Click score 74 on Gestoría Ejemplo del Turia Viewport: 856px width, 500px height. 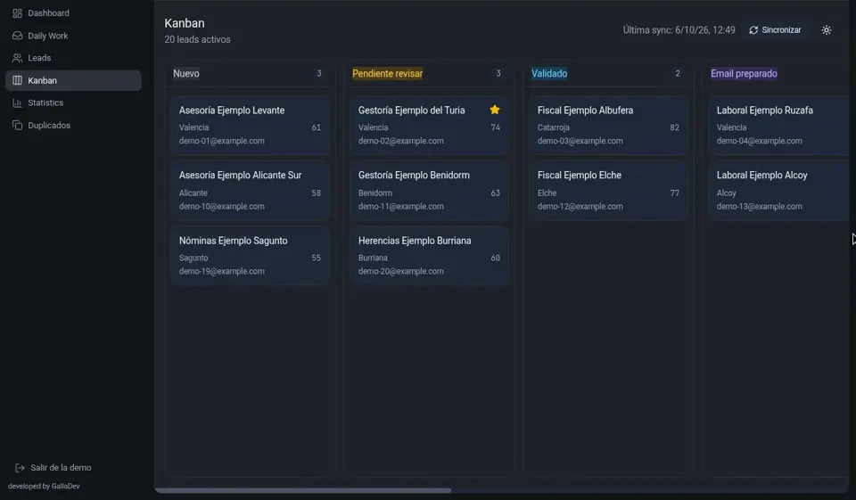coord(495,127)
